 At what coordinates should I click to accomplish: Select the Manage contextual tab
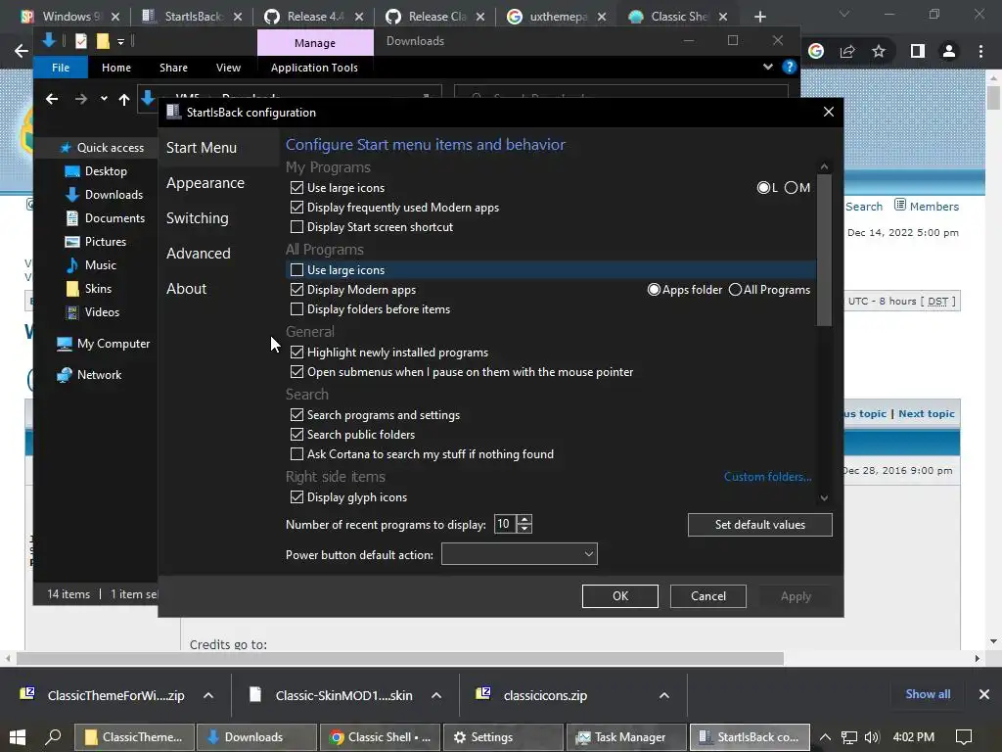(315, 43)
